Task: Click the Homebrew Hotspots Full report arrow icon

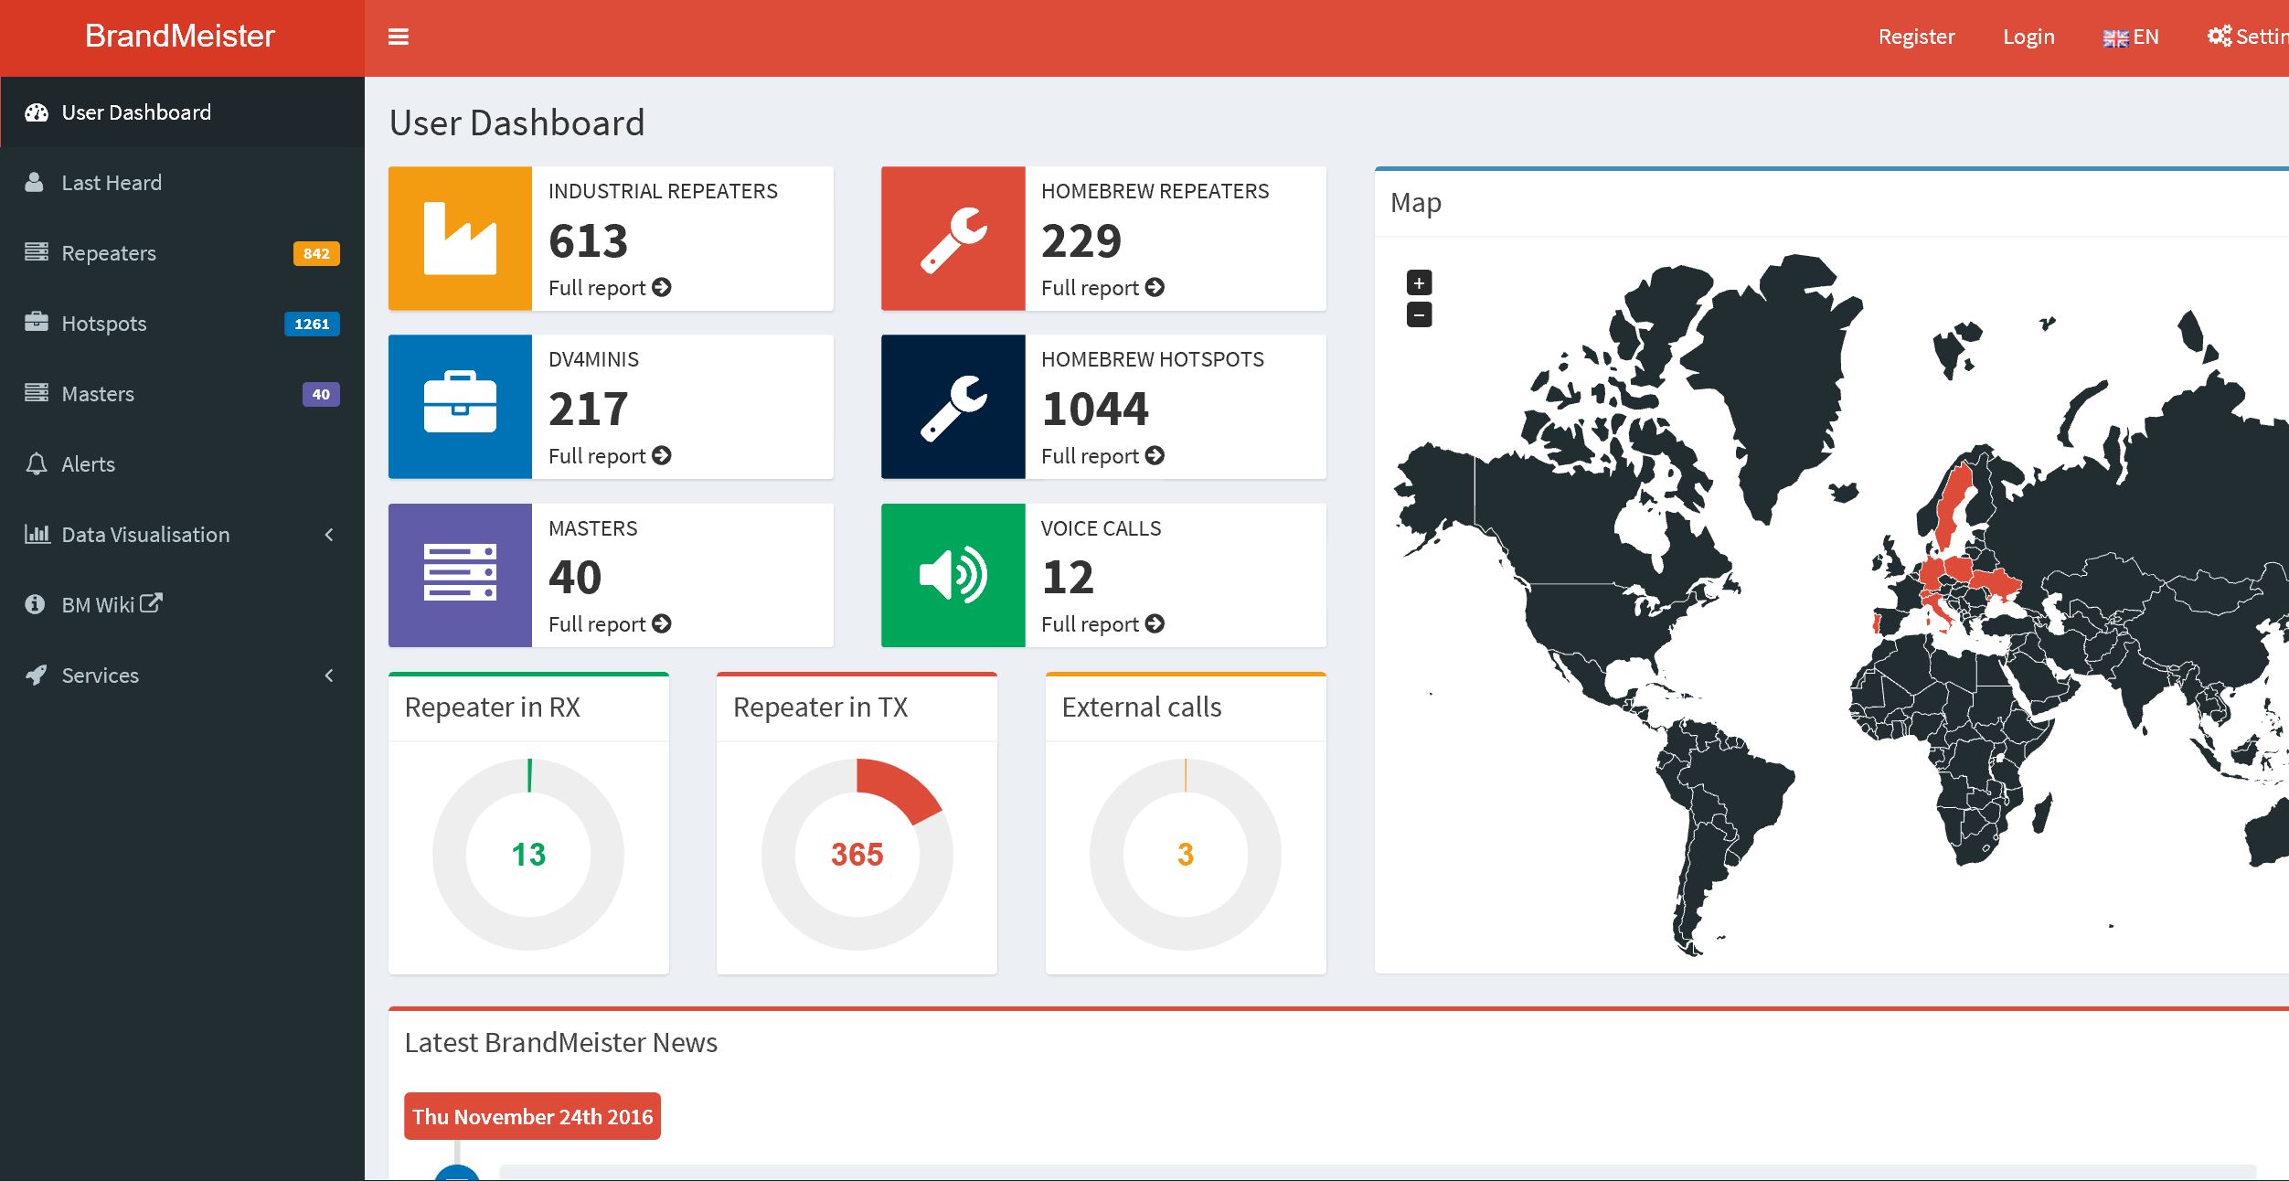Action: [1155, 455]
